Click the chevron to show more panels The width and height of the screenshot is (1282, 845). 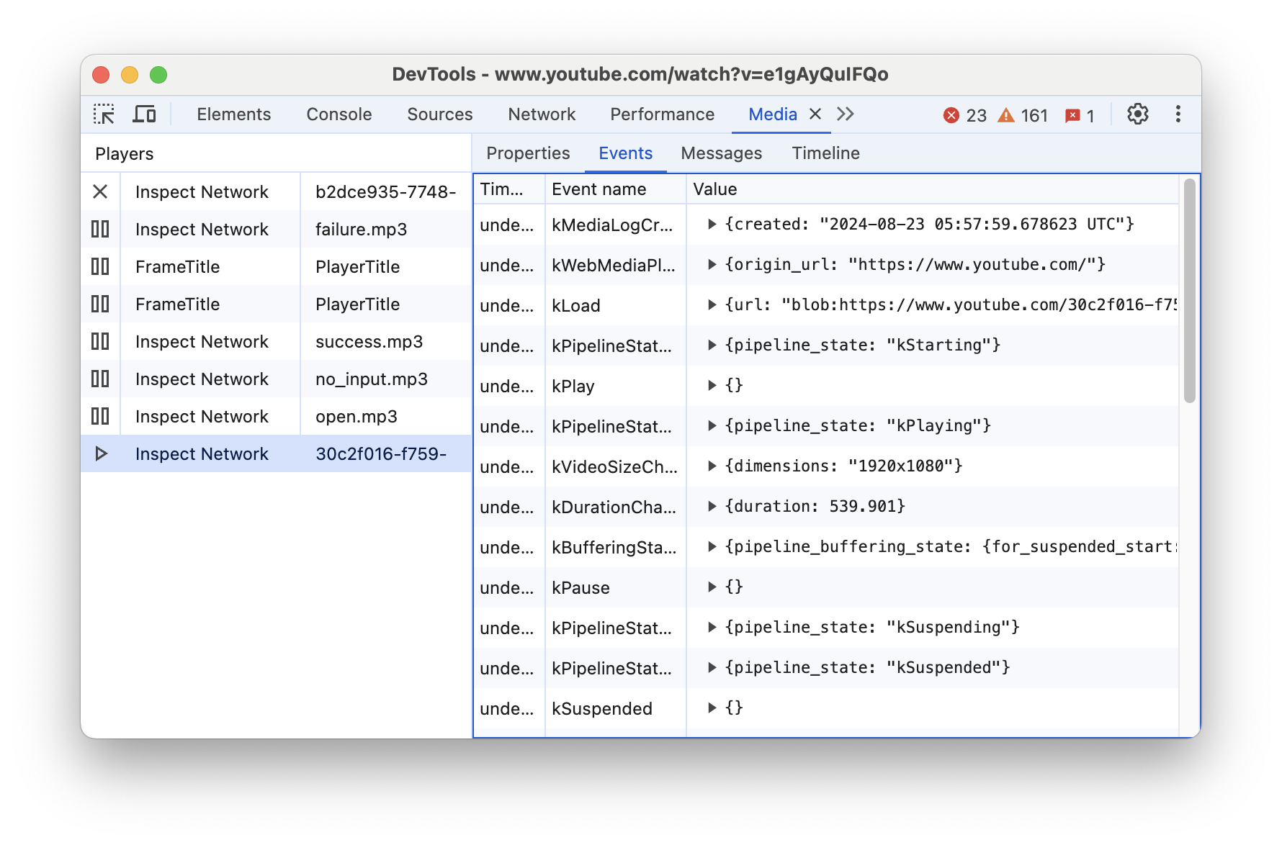tap(845, 114)
